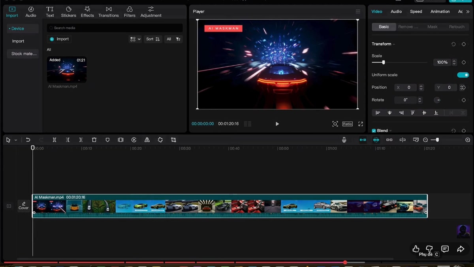Open the Sort dropdown in media panel

click(x=152, y=39)
